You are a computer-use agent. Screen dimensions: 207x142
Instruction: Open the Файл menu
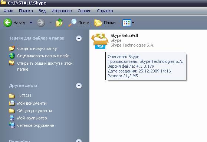[x=8, y=11]
